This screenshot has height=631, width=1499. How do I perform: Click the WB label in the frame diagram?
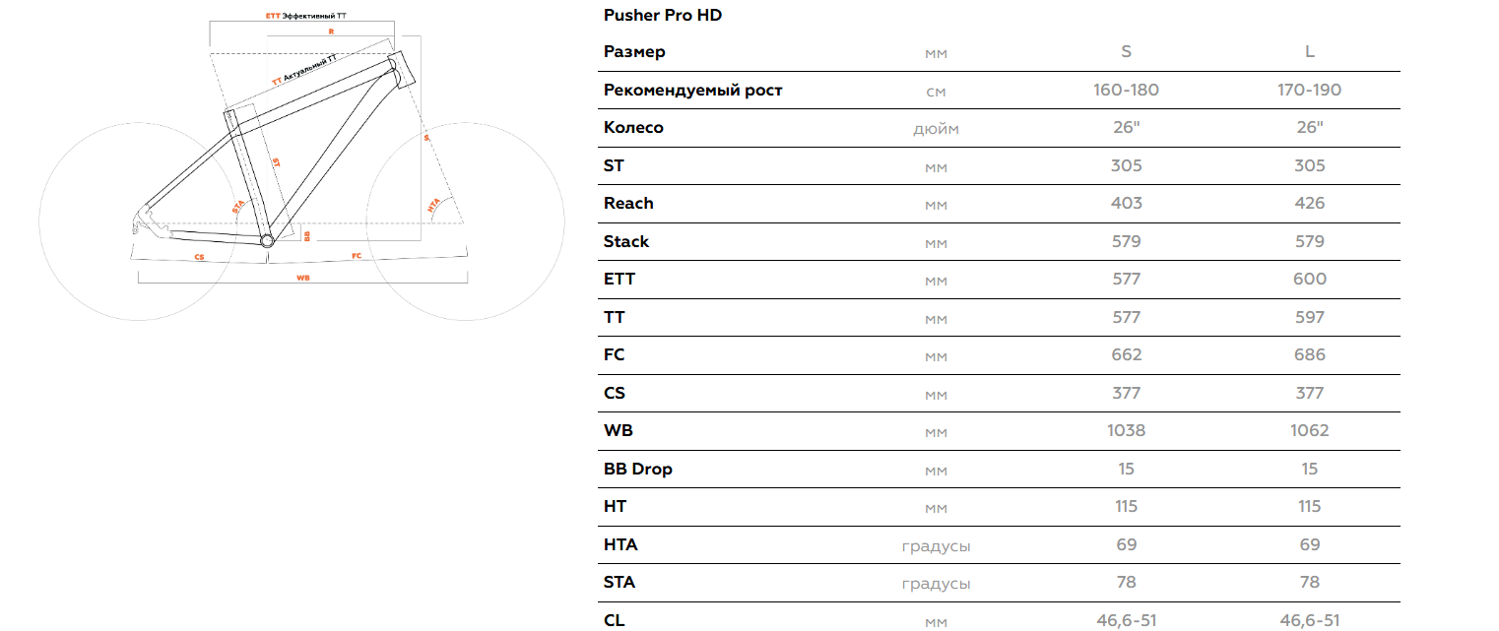coord(303,279)
